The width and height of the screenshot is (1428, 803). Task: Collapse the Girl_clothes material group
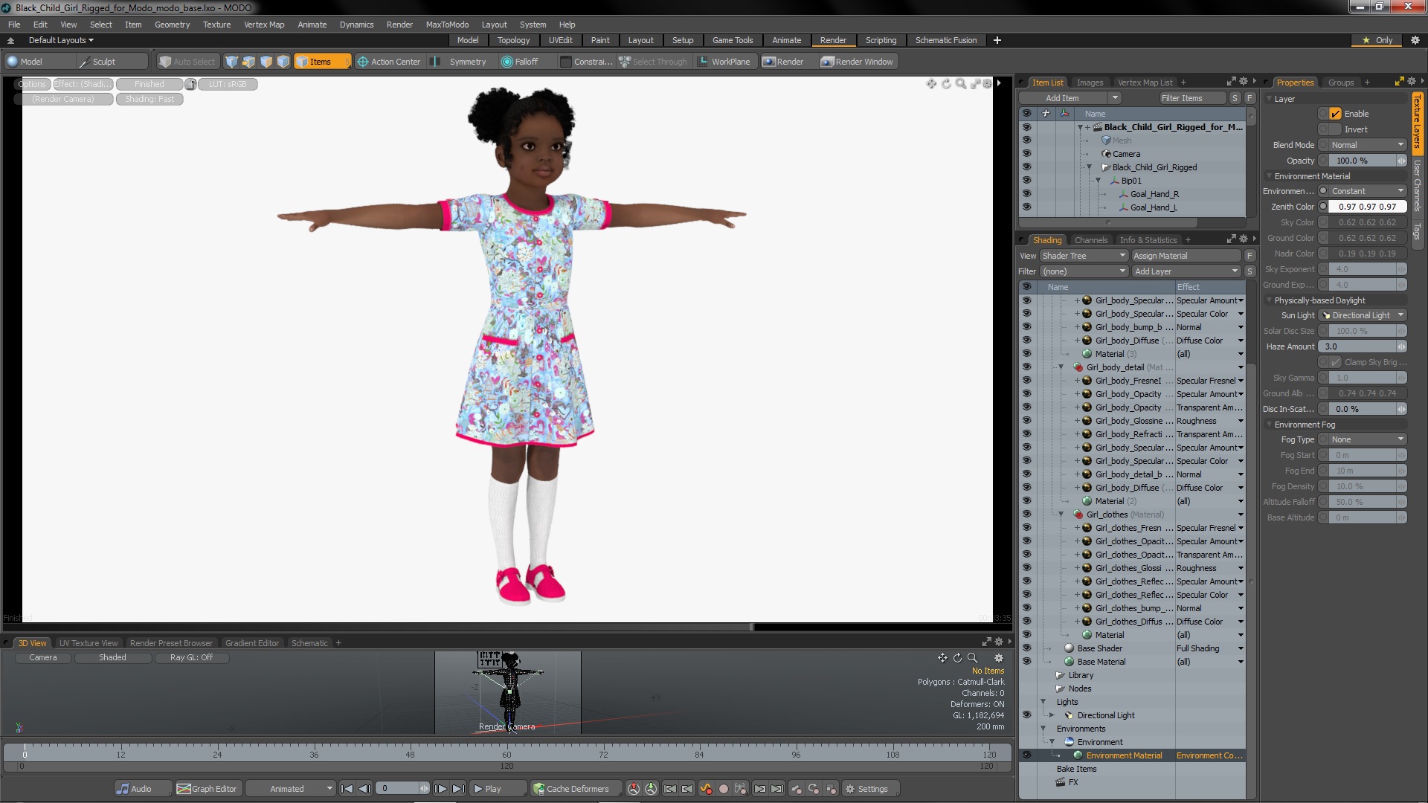click(1061, 515)
